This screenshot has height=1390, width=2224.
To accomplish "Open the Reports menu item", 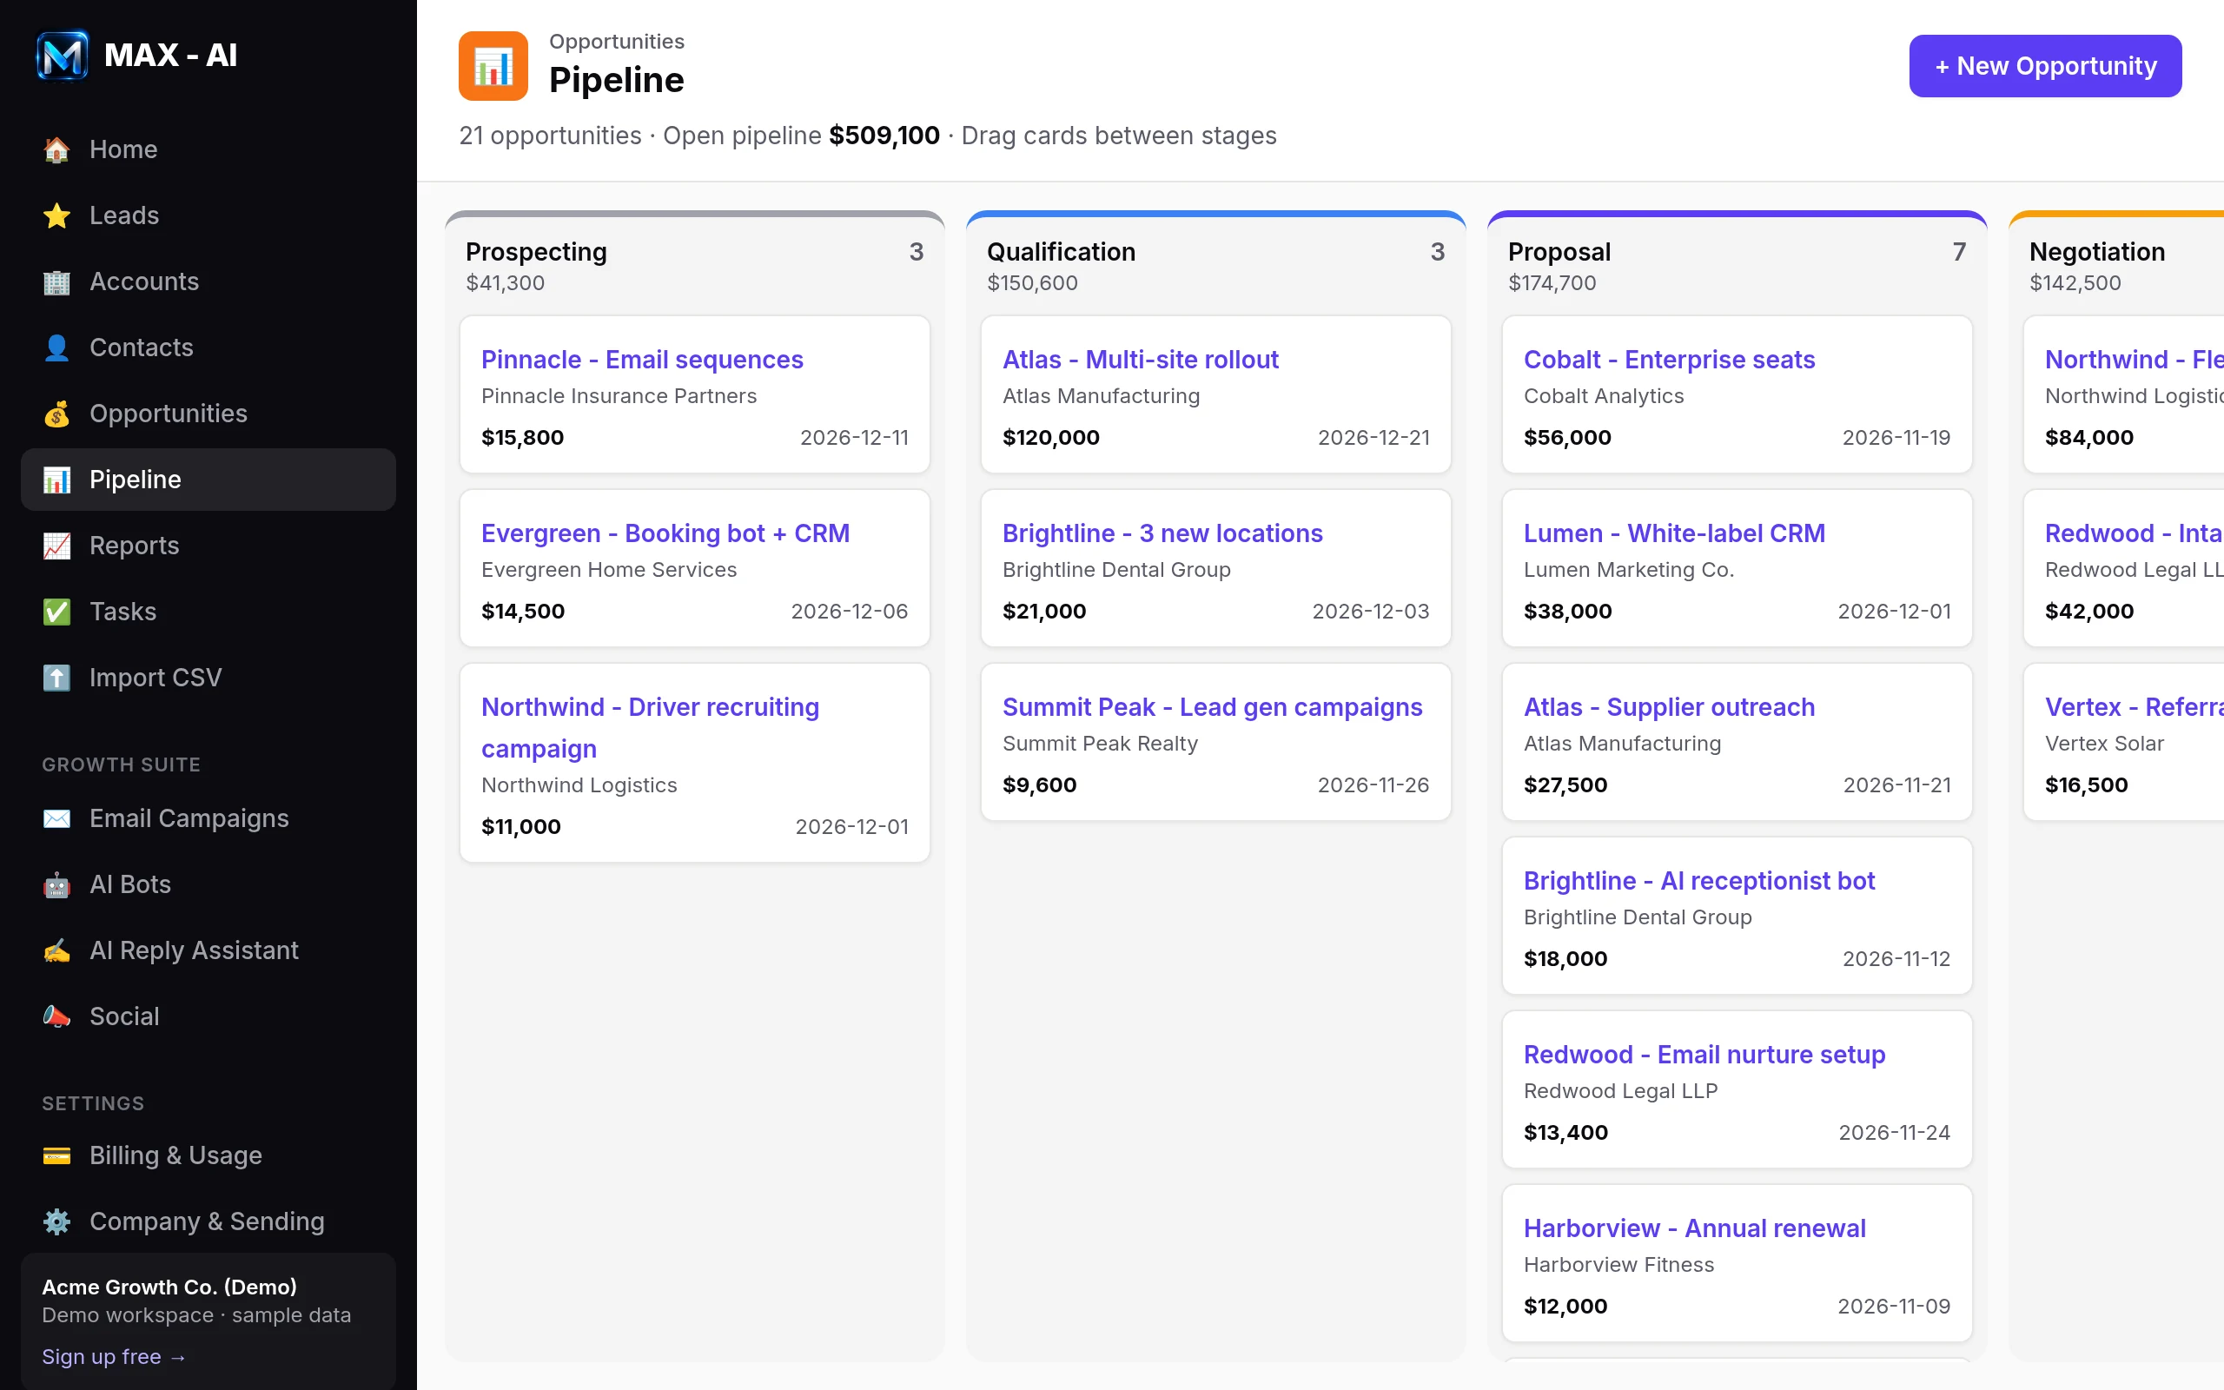I will [x=208, y=546].
